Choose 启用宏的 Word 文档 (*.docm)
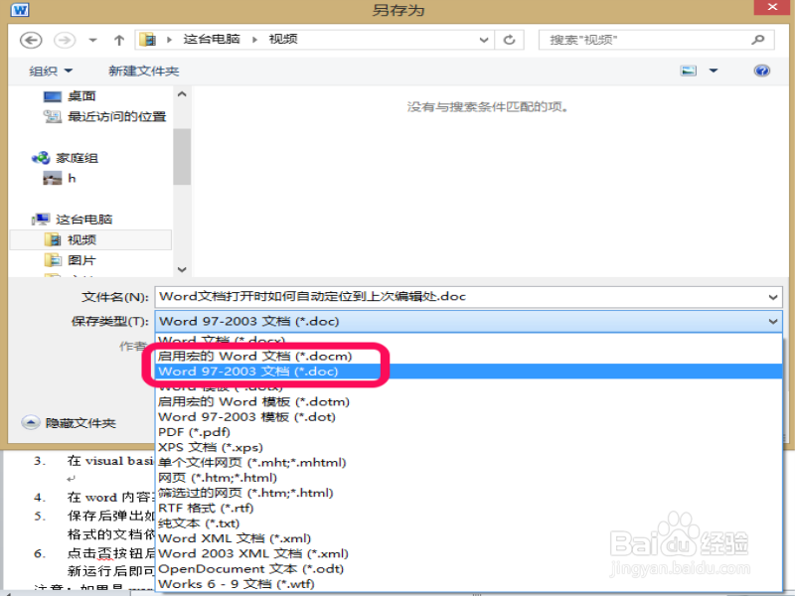This screenshot has width=795, height=596. tap(469, 357)
